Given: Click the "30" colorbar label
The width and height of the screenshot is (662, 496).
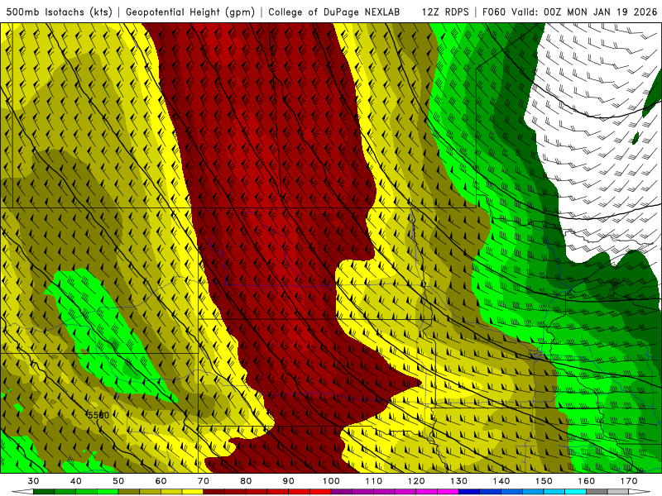Looking at the screenshot, I should (33, 481).
